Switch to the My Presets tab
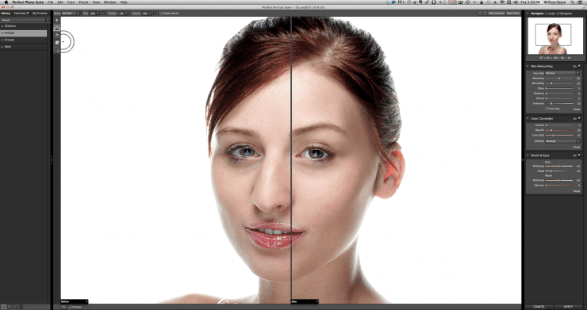The width and height of the screenshot is (587, 310). pos(40,13)
